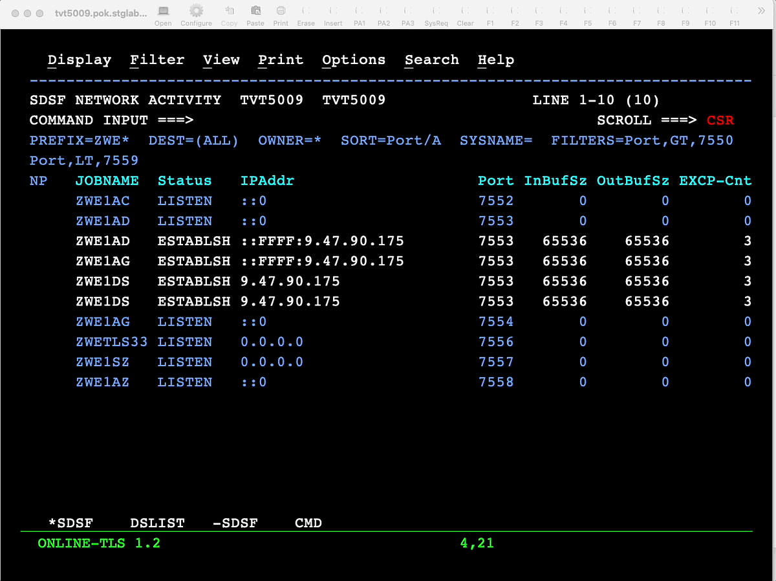776x581 pixels.
Task: Click the Copy toolbar icon
Action: [230, 11]
